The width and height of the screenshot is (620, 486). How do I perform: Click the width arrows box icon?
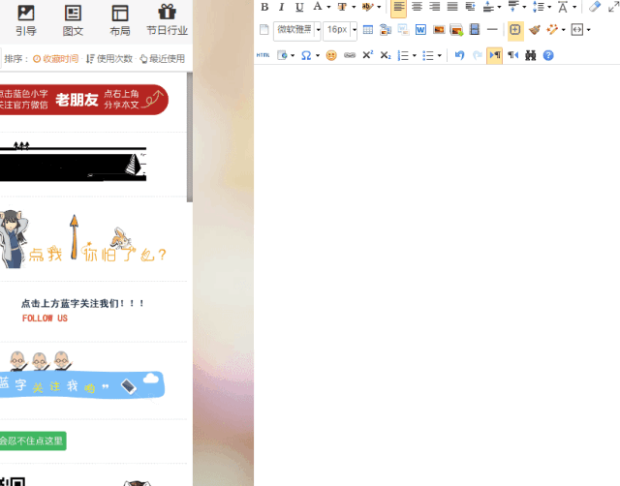tap(577, 30)
